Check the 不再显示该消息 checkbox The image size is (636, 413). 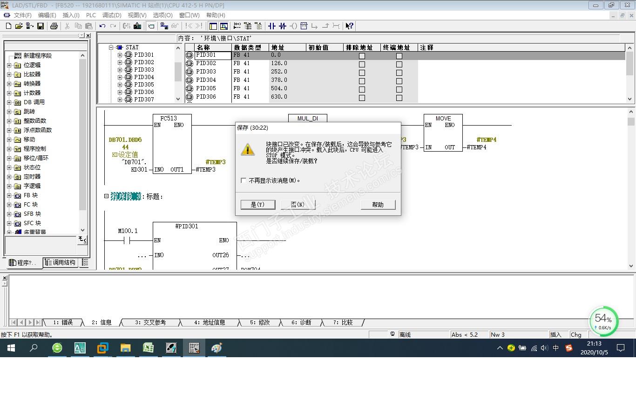point(244,180)
